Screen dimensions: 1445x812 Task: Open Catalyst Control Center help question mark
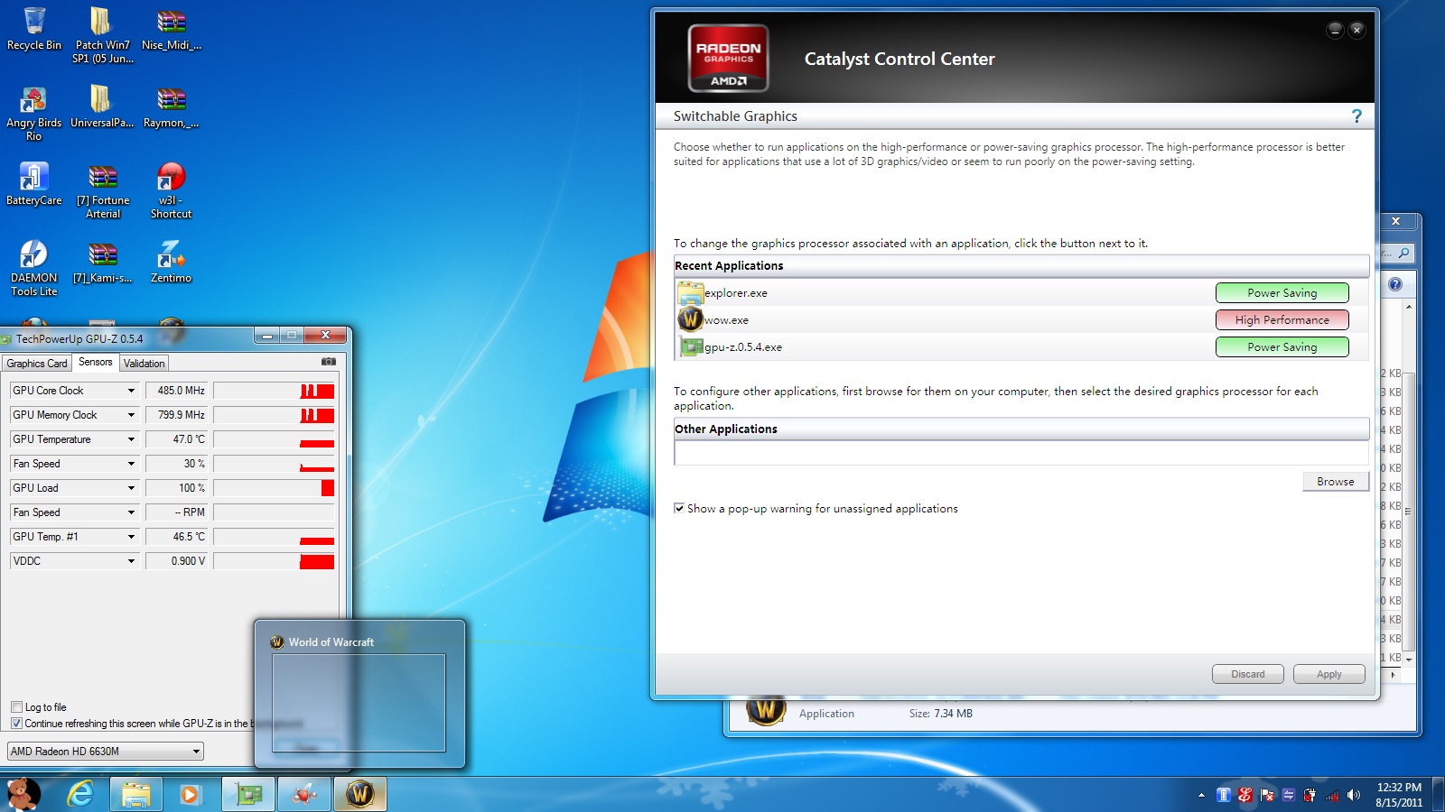point(1356,116)
